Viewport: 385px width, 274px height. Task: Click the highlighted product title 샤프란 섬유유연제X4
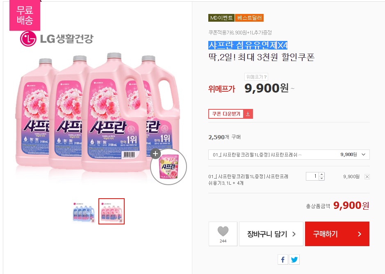pos(248,45)
